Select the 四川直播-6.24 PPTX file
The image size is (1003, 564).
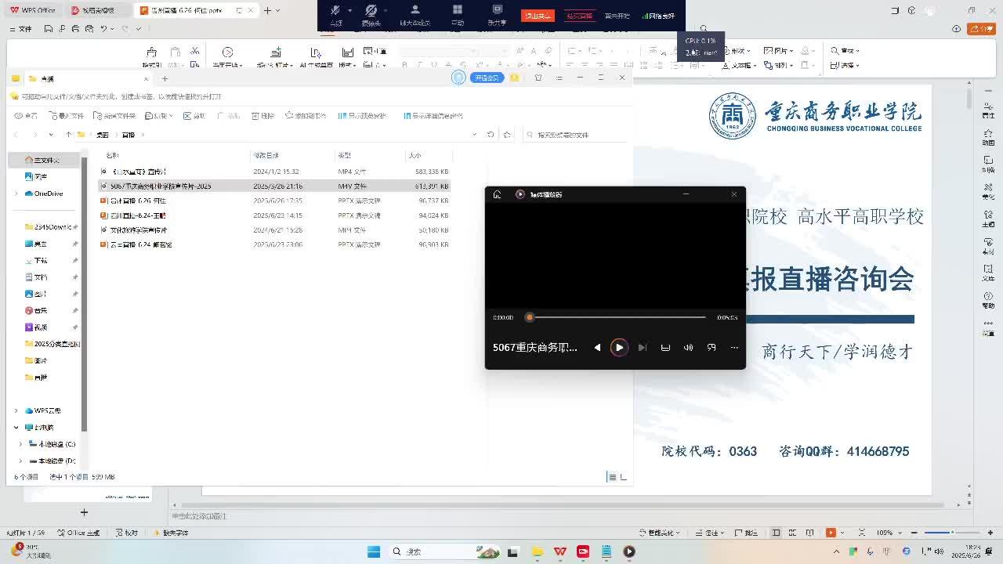coord(274,215)
